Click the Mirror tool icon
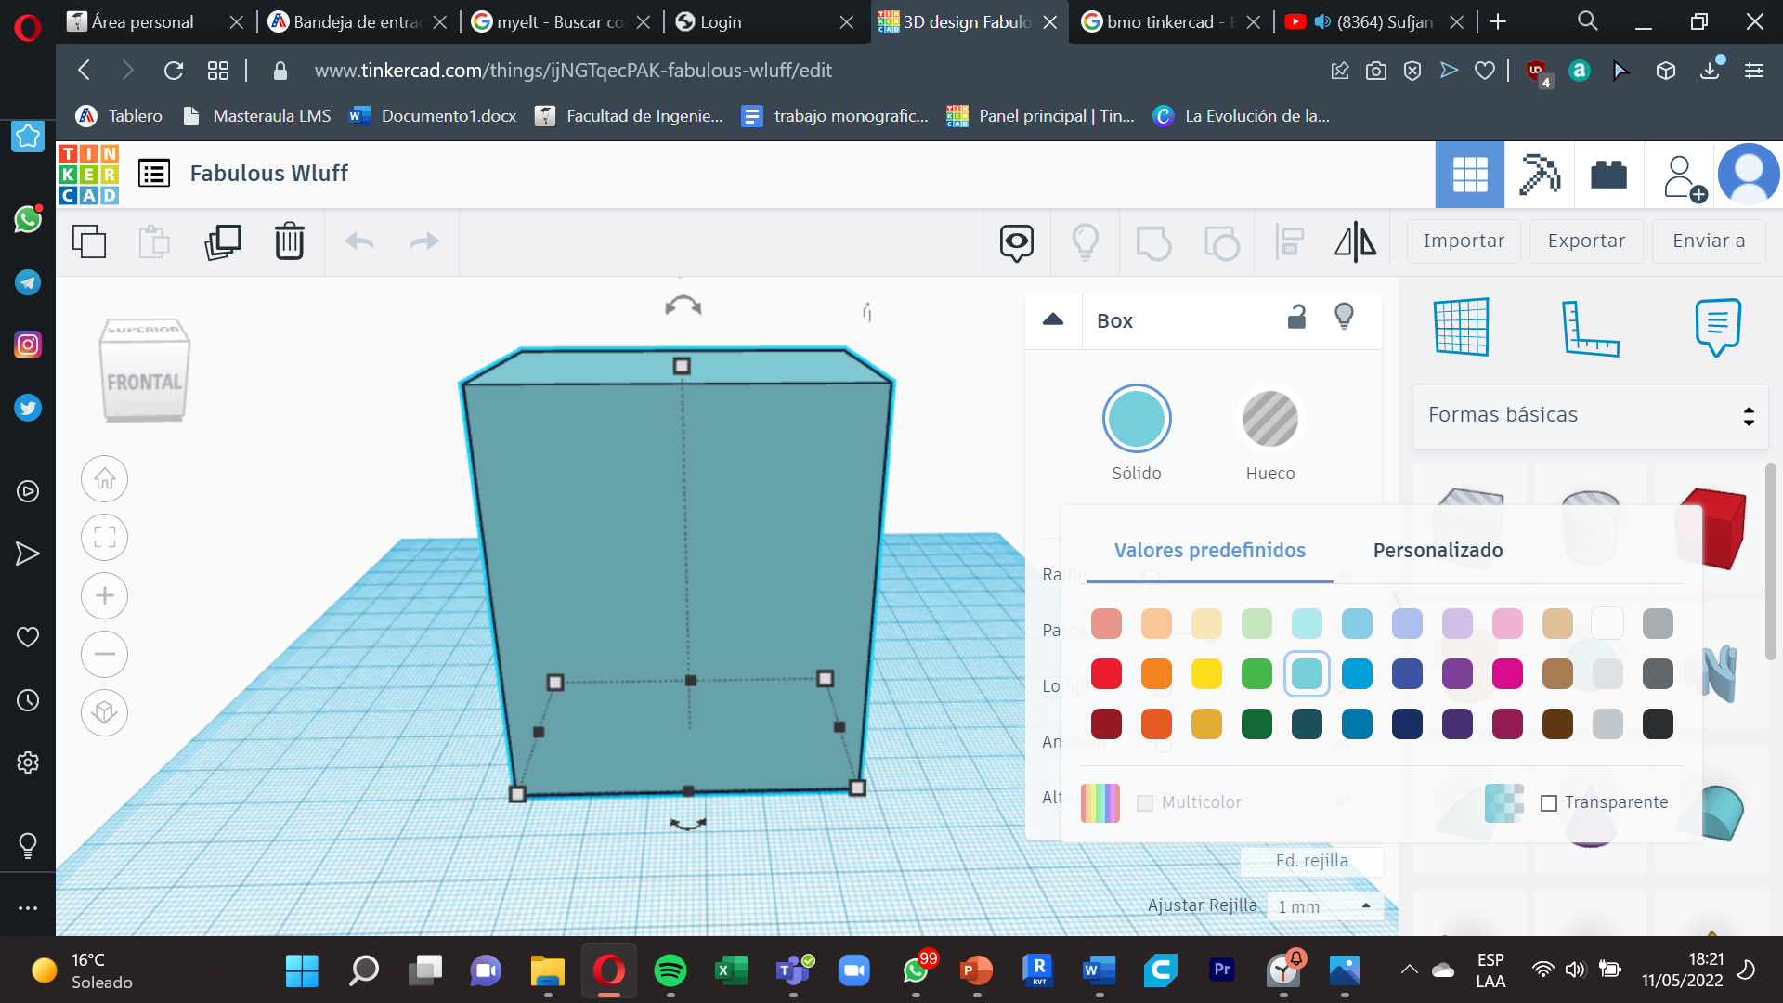1783x1003 pixels. click(1356, 241)
